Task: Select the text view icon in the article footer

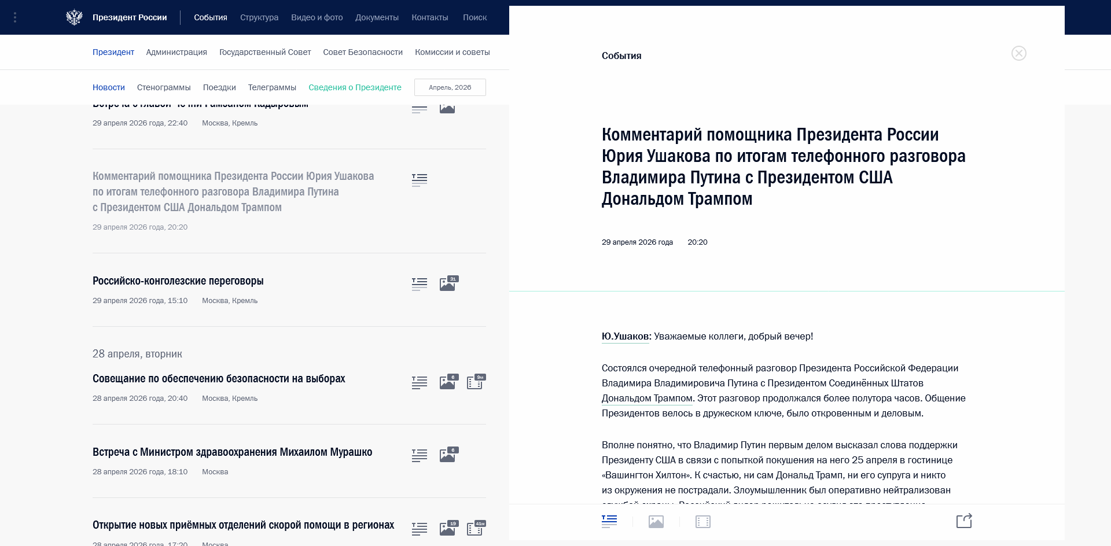Action: pos(609,521)
